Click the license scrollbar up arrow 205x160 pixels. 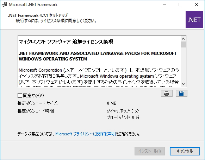click(x=183, y=39)
